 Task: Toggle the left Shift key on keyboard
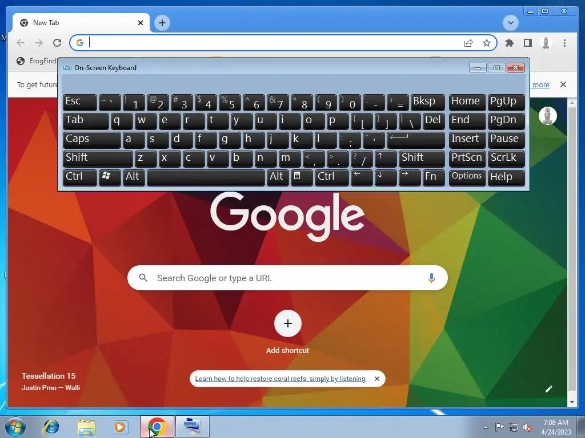(x=98, y=159)
